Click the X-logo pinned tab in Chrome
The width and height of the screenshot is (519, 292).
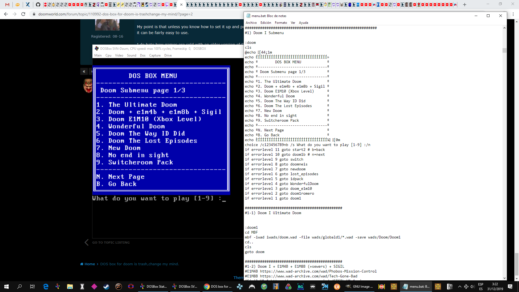(x=28, y=5)
